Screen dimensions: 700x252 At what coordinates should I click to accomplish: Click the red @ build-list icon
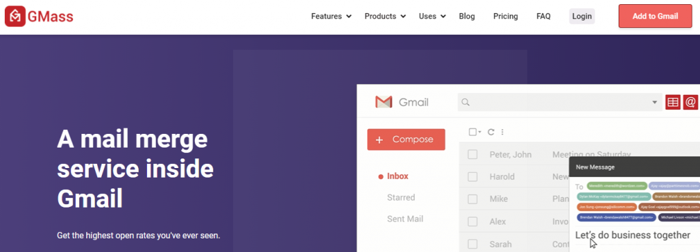click(690, 102)
